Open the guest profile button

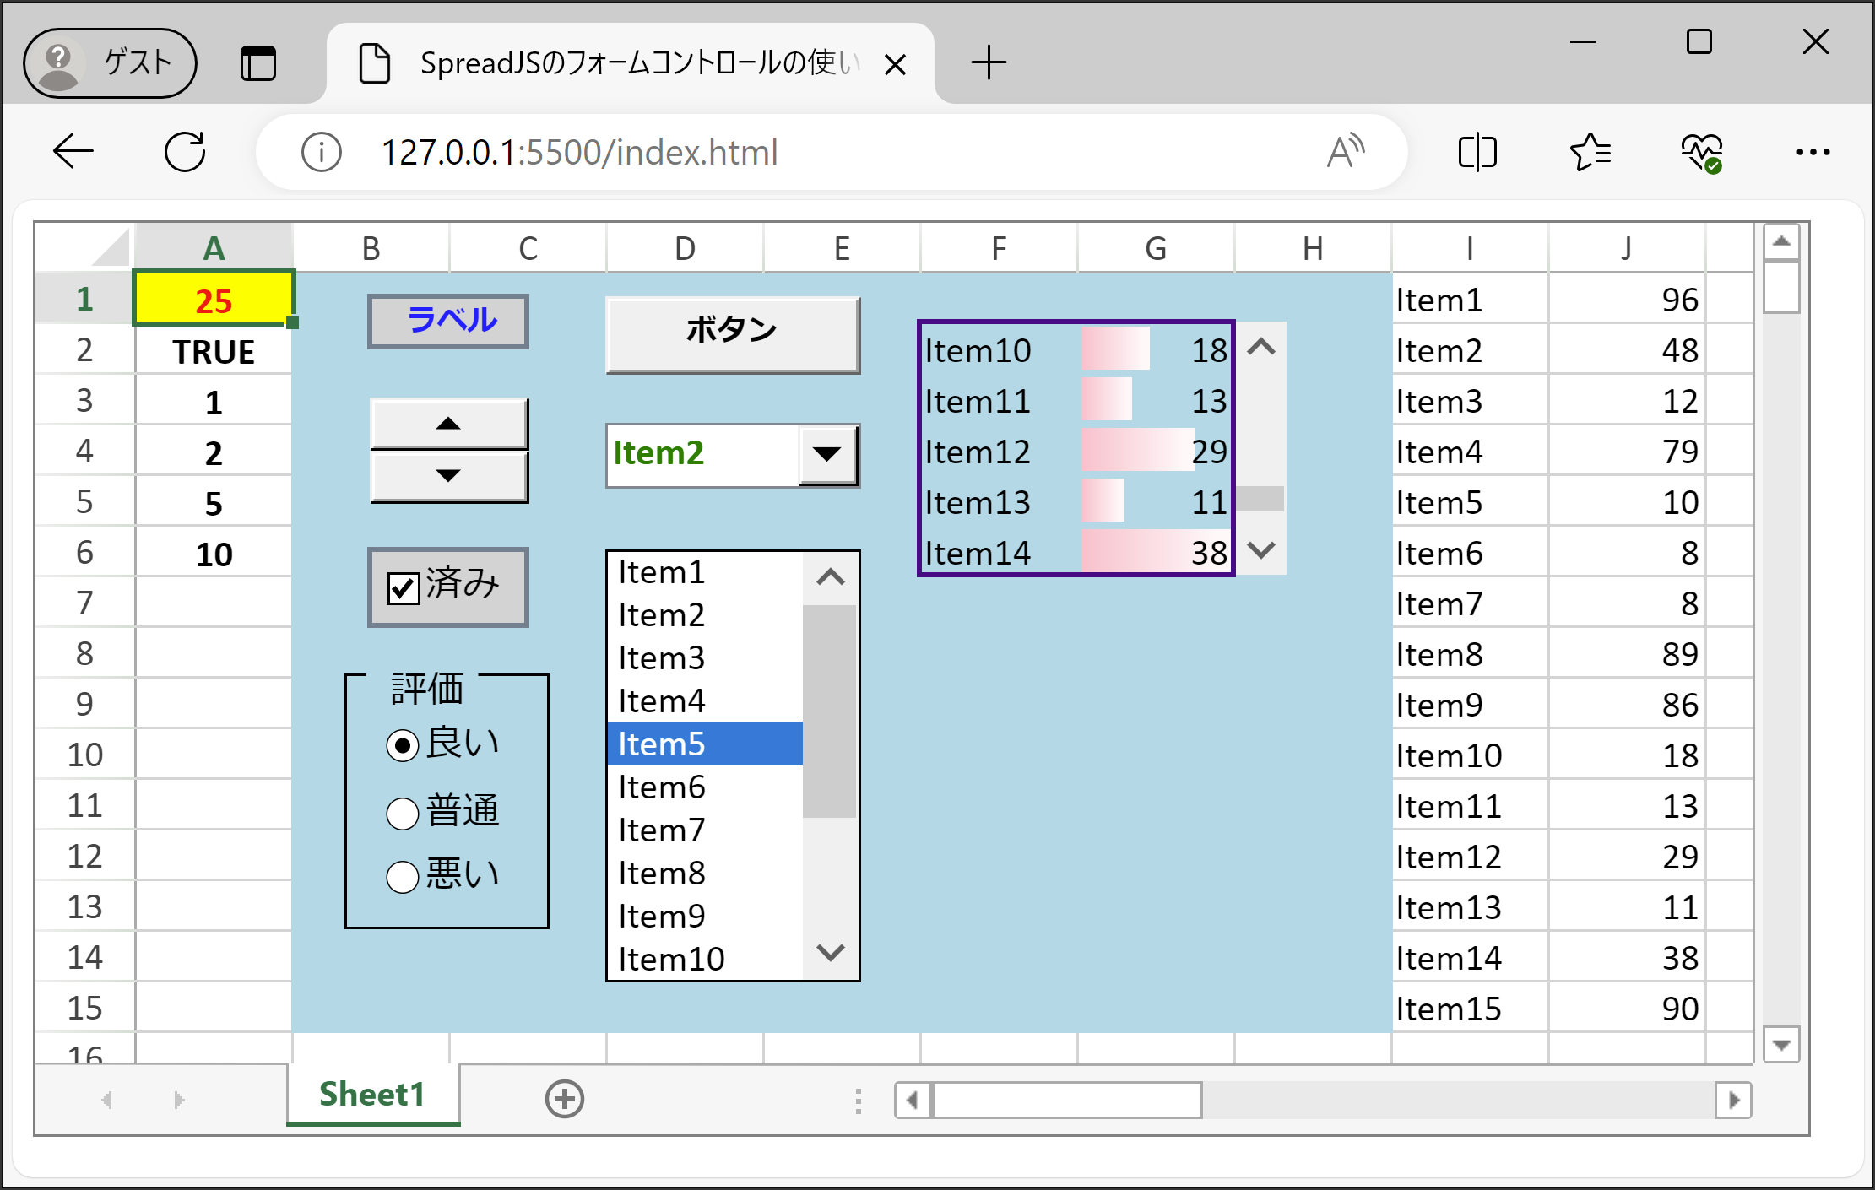point(110,62)
